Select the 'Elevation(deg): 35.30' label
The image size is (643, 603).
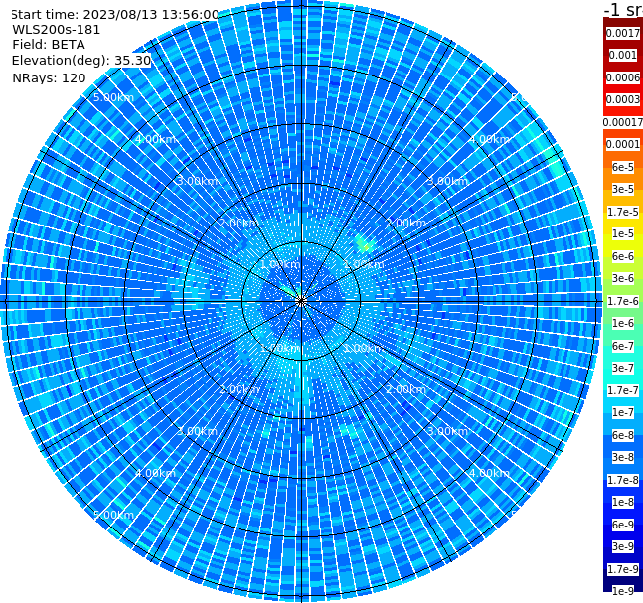(x=81, y=61)
